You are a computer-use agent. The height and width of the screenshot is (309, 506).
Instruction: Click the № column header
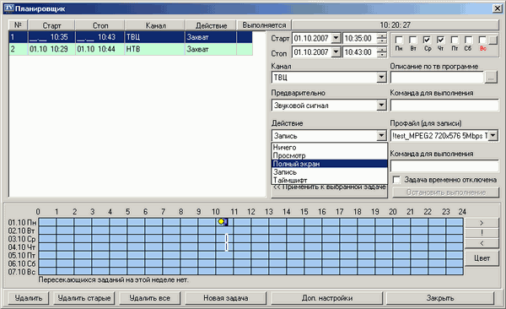tap(18, 25)
